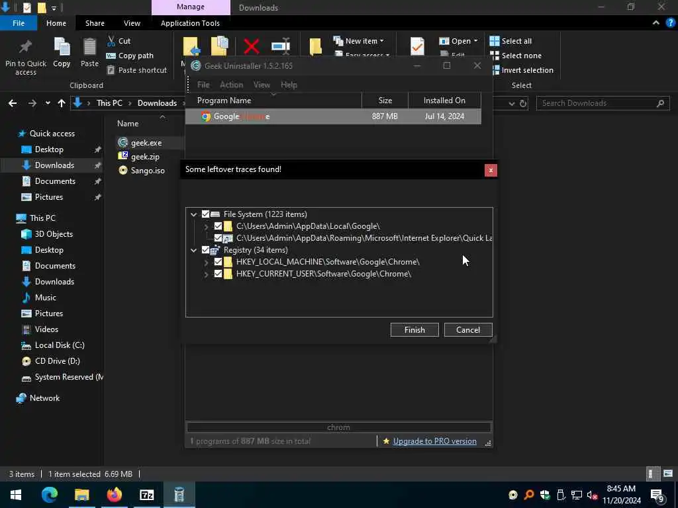Viewport: 678px width, 508px height.
Task: Collapse the Explorer ribbon chevron
Action: 656,23
